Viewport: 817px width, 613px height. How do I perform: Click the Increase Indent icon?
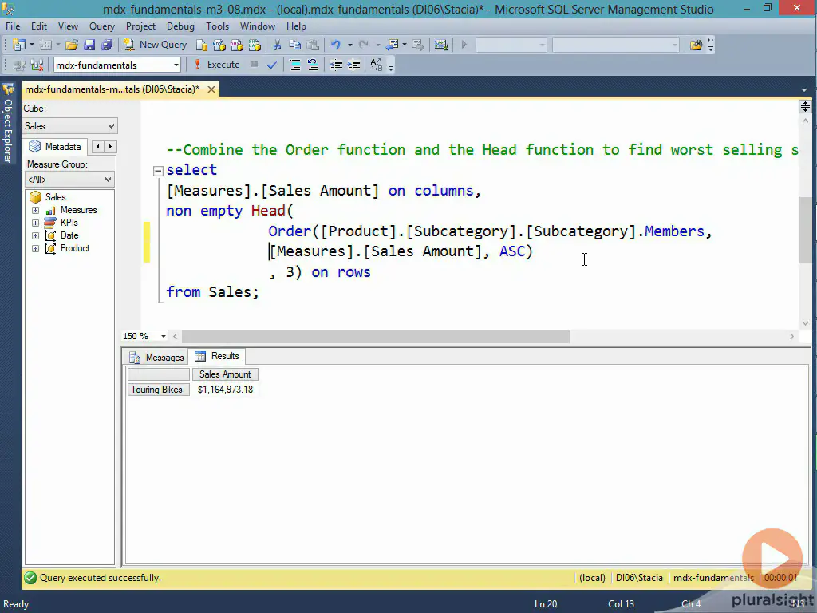point(353,65)
